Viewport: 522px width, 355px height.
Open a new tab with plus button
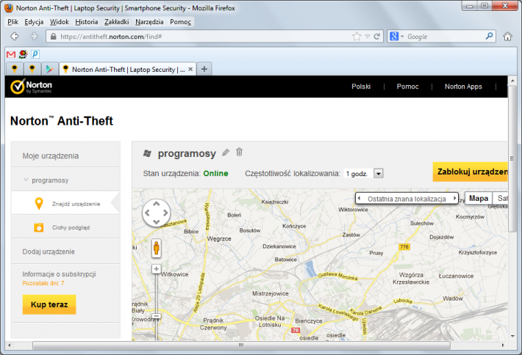pyautogui.click(x=204, y=69)
